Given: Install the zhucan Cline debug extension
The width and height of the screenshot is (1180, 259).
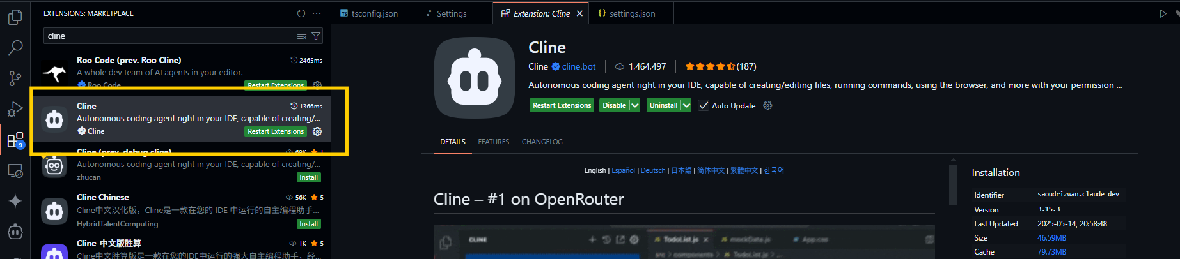Looking at the screenshot, I should (x=309, y=177).
